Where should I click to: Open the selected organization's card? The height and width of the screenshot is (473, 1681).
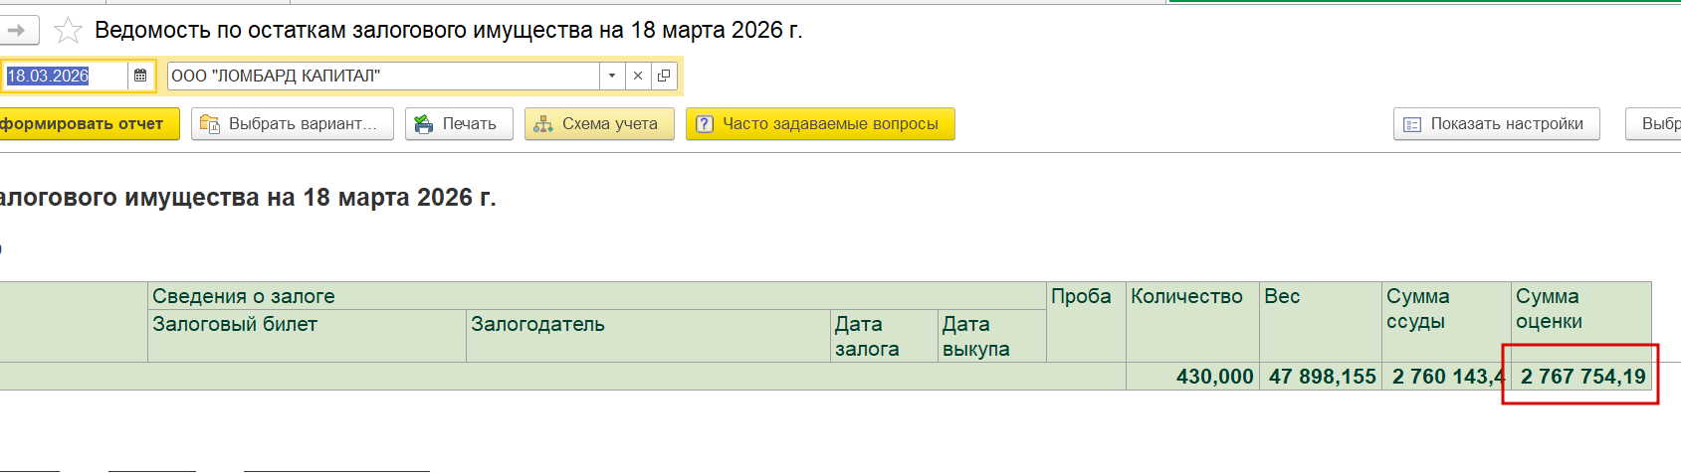pyautogui.click(x=664, y=76)
